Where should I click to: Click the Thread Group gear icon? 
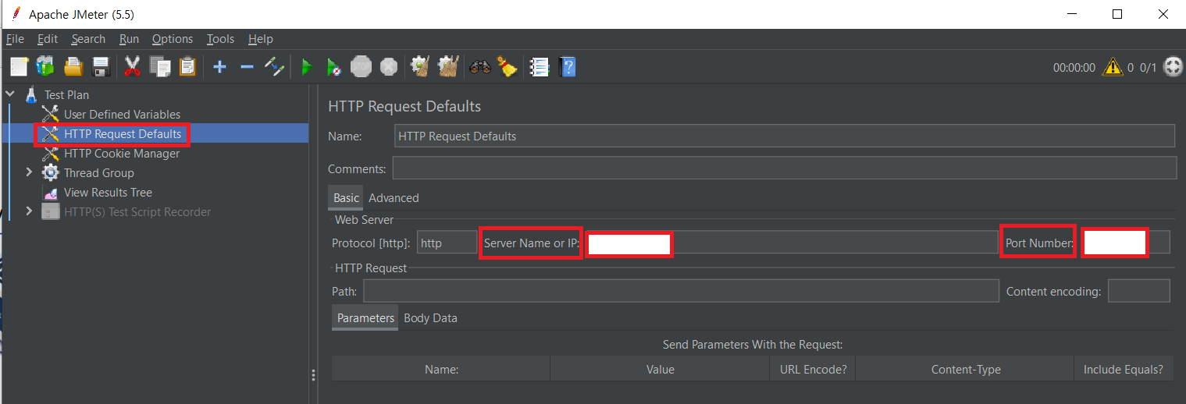tap(50, 172)
